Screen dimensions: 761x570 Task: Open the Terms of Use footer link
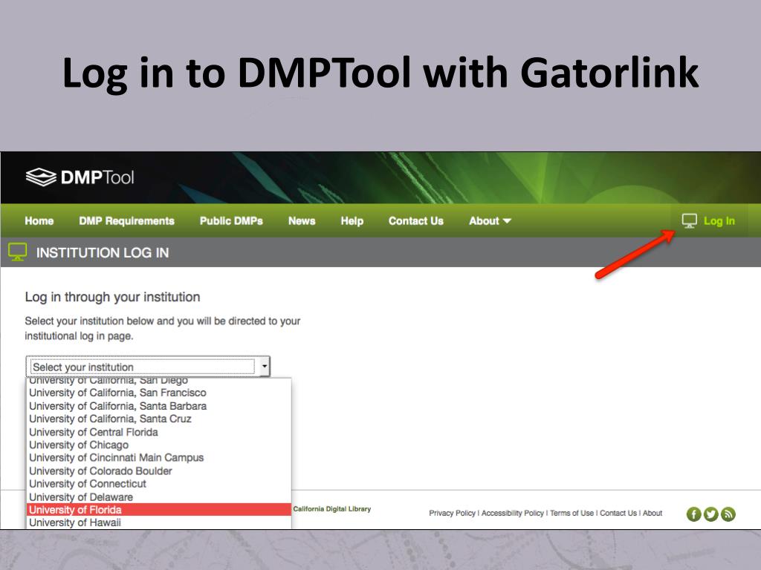tap(571, 514)
